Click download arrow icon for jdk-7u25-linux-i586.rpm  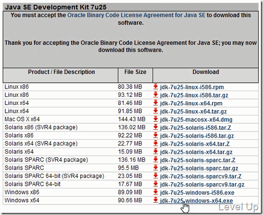click(156, 87)
